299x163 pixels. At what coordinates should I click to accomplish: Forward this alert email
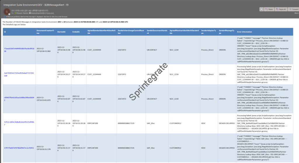point(294,9)
